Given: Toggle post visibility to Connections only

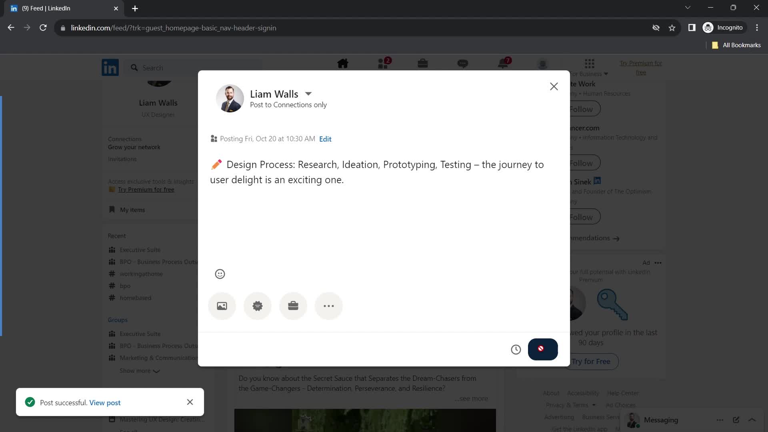Looking at the screenshot, I should [x=288, y=104].
